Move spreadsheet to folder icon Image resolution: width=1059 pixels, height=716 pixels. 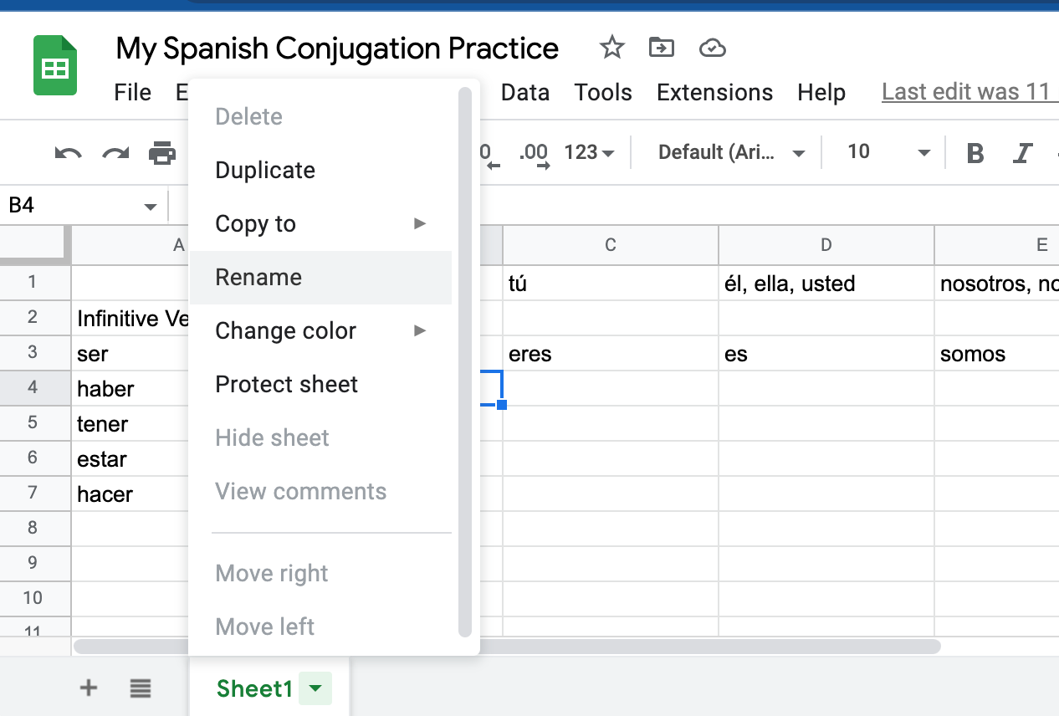(662, 48)
